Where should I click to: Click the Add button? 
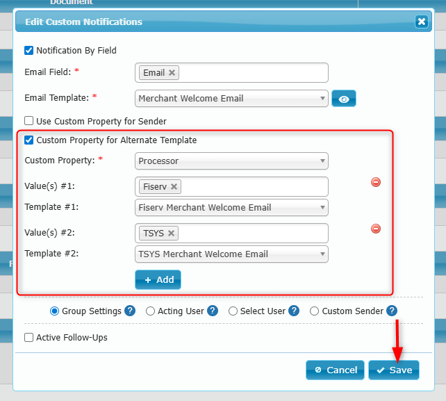[x=158, y=279]
